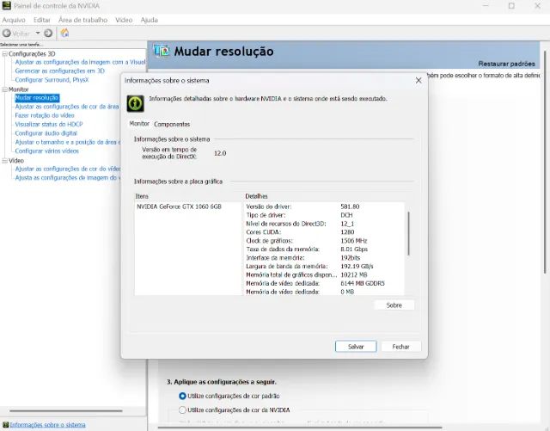Click the Itens column header

[x=142, y=196]
